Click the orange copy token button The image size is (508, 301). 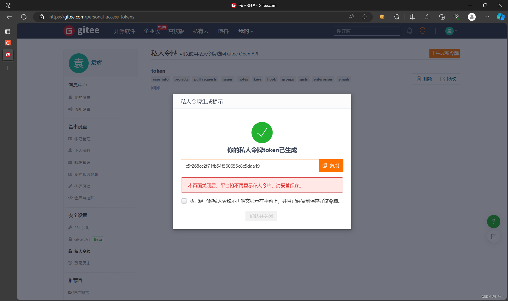coord(331,166)
